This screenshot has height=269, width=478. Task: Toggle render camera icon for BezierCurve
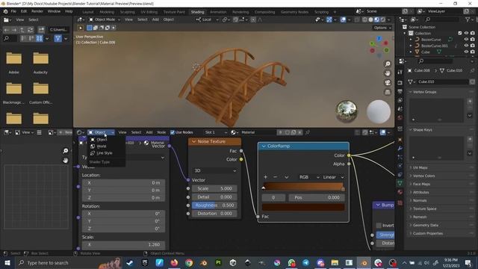pyautogui.click(x=473, y=40)
